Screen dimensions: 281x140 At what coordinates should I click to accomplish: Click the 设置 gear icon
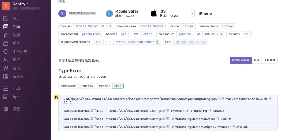click(6, 109)
